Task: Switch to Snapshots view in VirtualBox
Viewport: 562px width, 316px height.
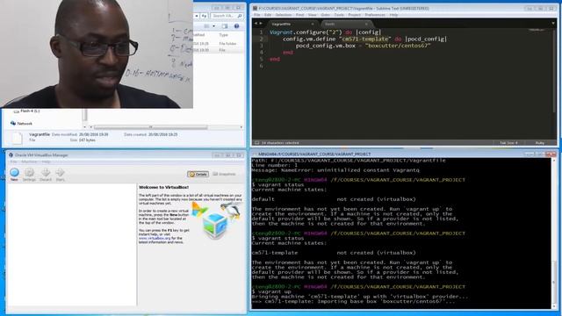Action: click(x=225, y=174)
